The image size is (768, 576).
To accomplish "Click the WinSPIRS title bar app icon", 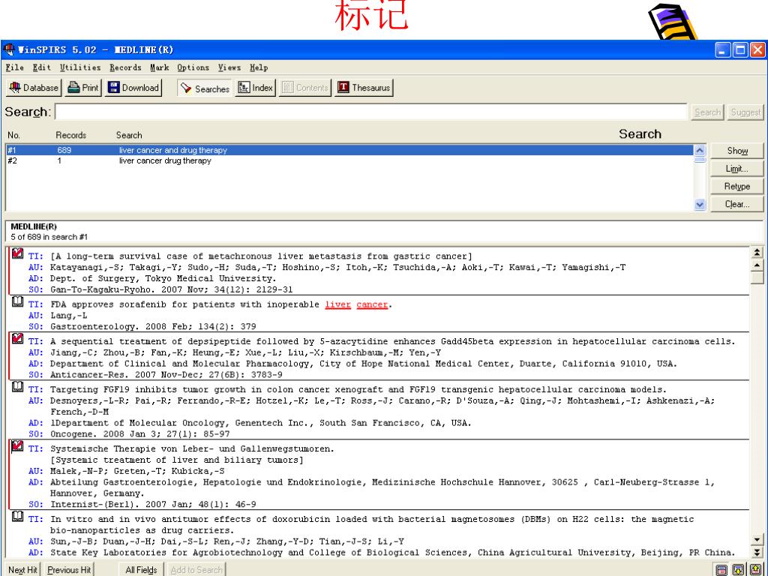I will tap(9, 49).
